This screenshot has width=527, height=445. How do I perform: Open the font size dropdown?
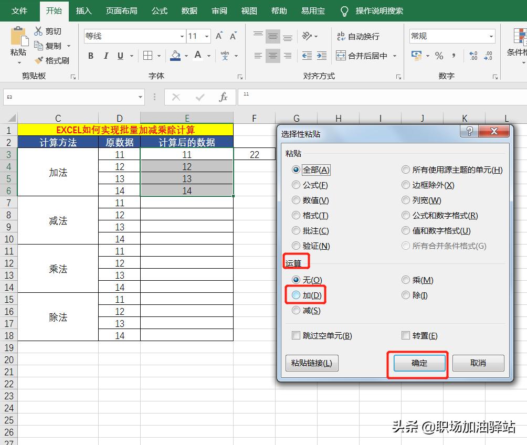(207, 36)
